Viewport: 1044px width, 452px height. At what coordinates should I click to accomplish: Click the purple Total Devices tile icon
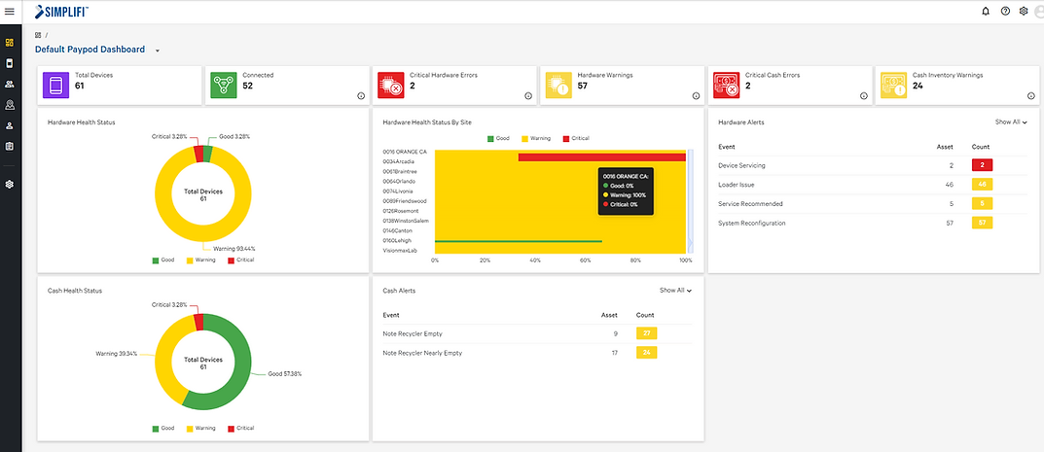[55, 86]
